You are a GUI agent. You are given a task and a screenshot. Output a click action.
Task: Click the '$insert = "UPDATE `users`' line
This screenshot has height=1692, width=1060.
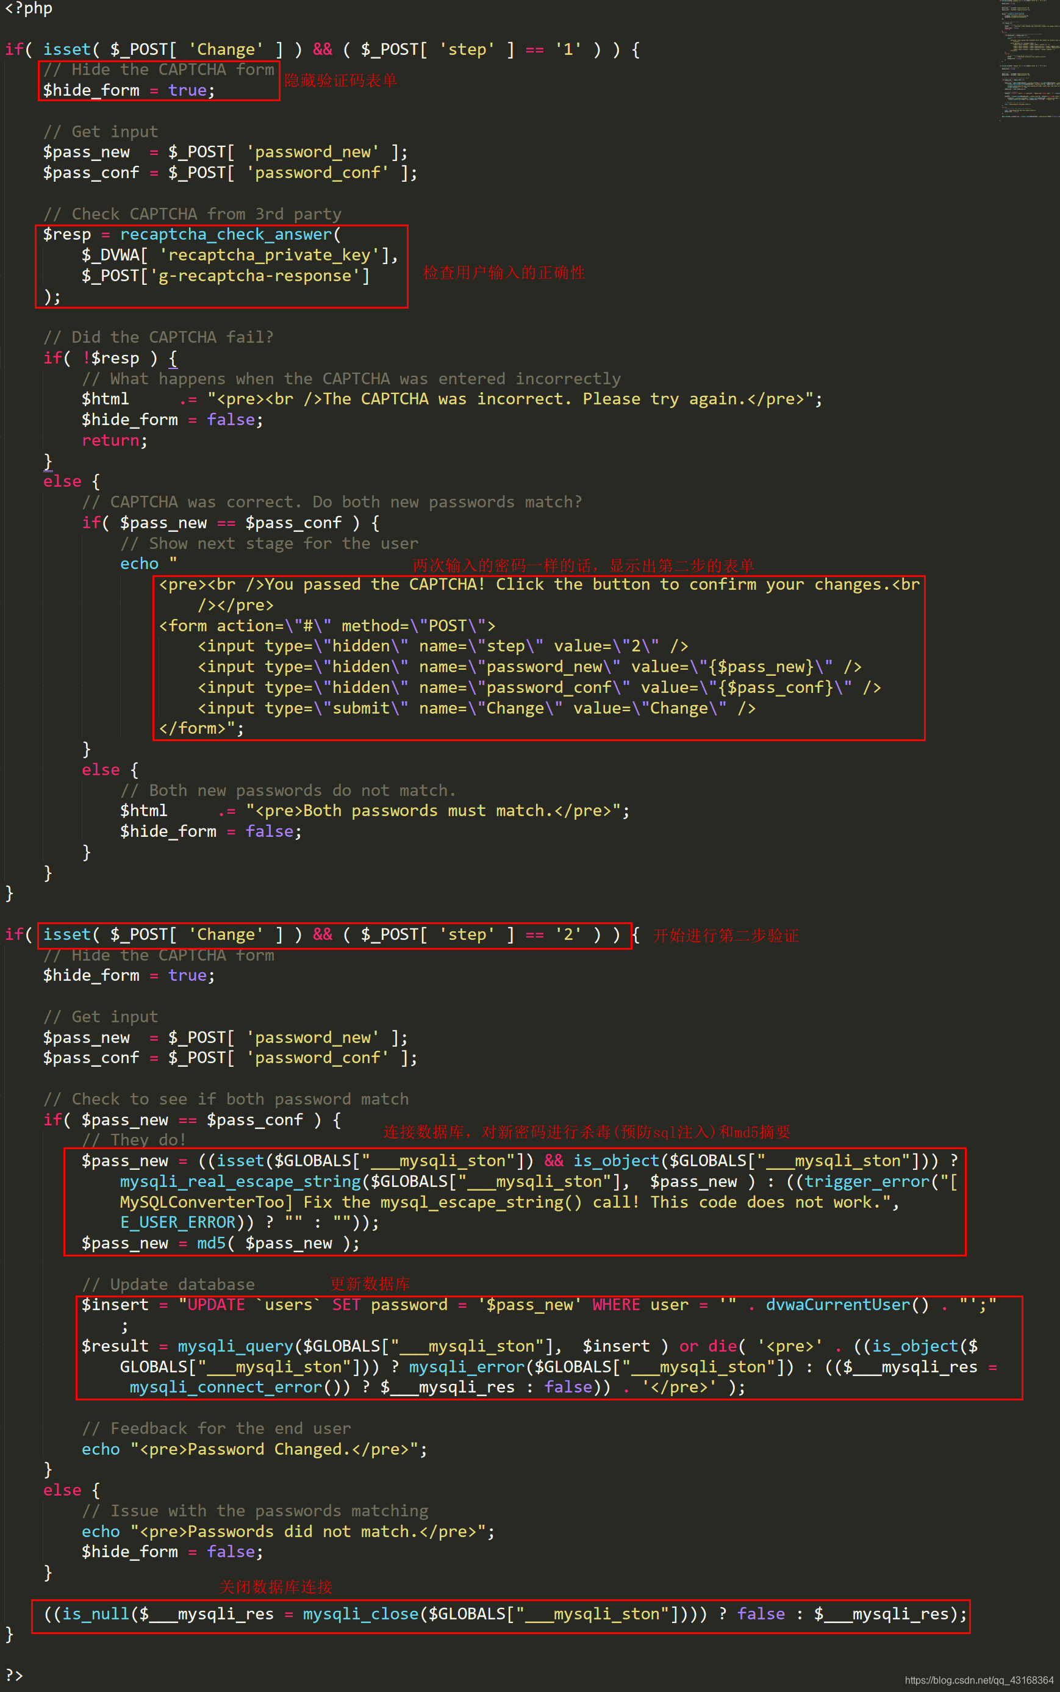[539, 1305]
